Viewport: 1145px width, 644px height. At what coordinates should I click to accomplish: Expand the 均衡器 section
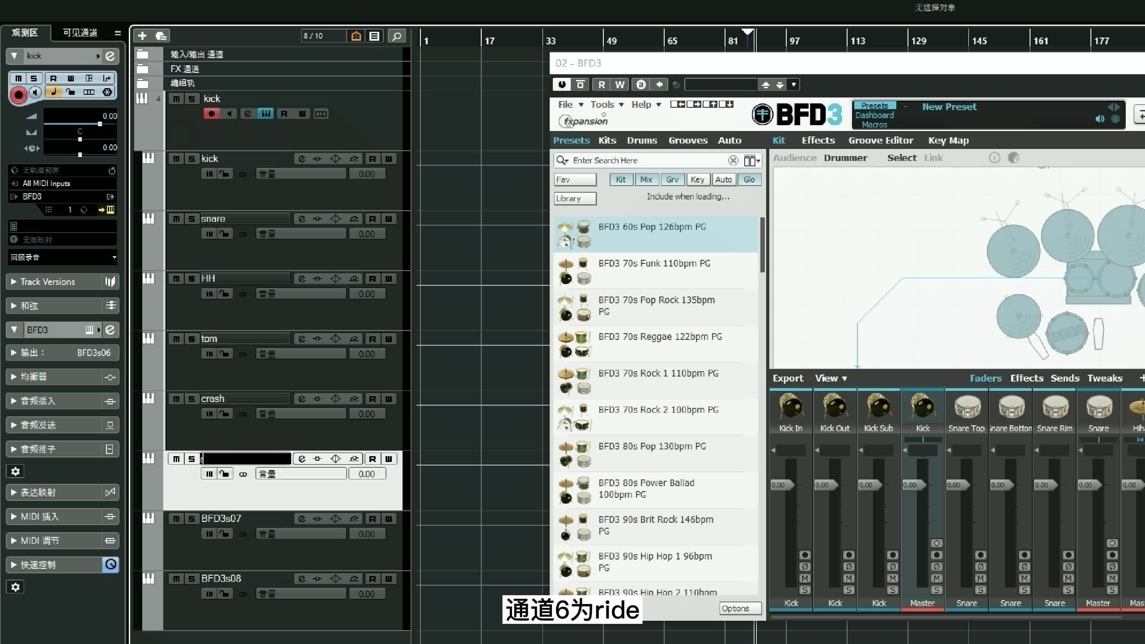click(x=13, y=377)
